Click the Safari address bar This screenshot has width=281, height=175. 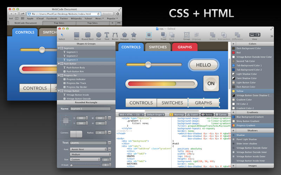point(64,14)
